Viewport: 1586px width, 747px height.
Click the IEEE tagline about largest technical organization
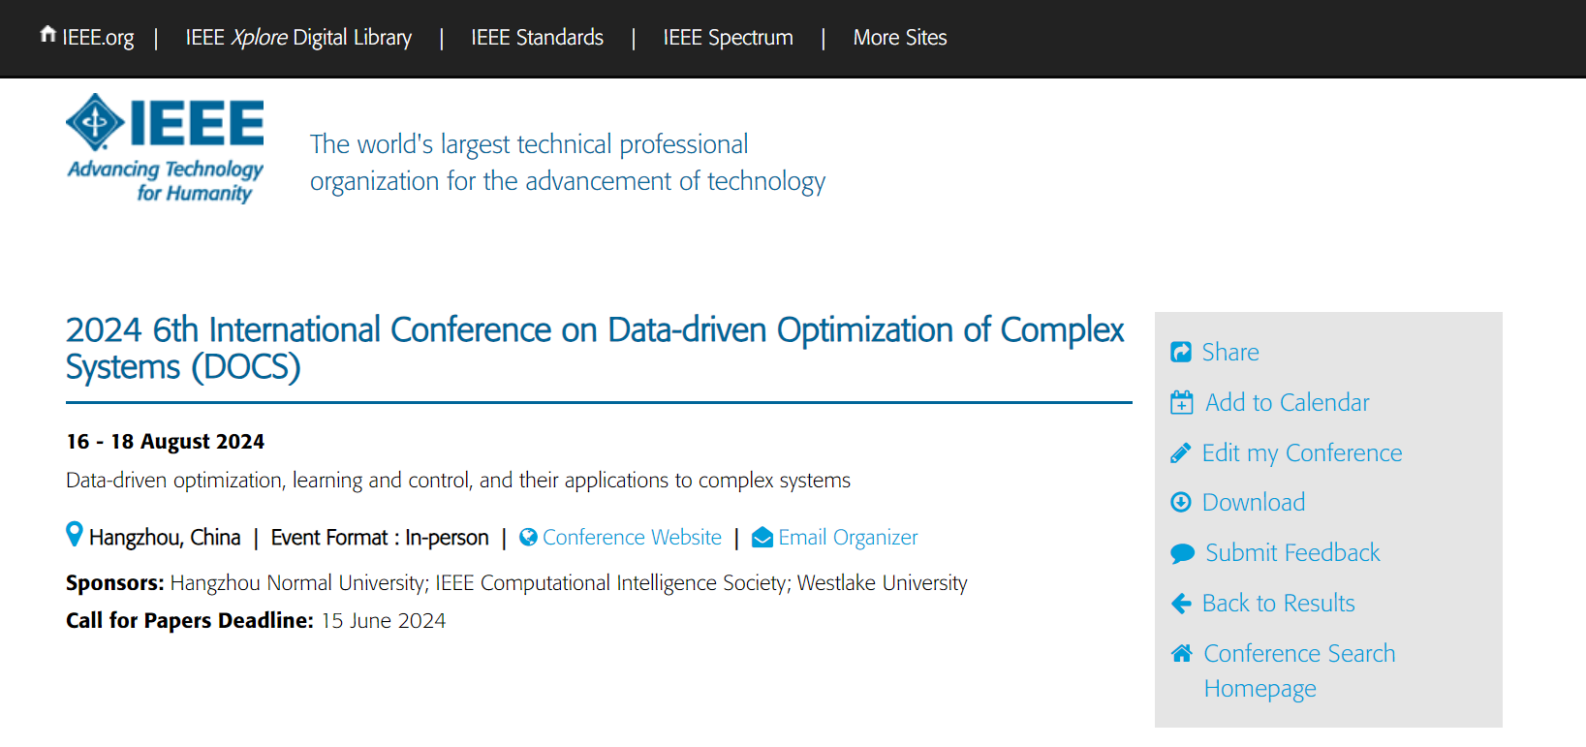pos(568,163)
